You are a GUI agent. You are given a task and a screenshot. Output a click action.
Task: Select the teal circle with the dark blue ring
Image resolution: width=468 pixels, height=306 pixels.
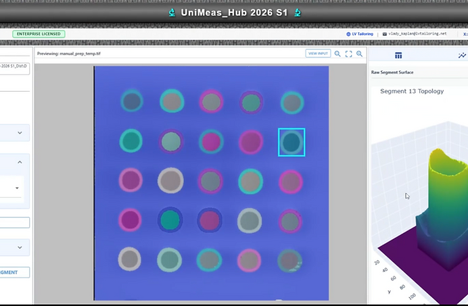coord(170,220)
